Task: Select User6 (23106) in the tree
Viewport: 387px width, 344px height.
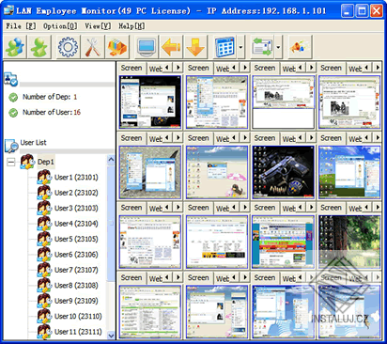Action: pos(76,255)
